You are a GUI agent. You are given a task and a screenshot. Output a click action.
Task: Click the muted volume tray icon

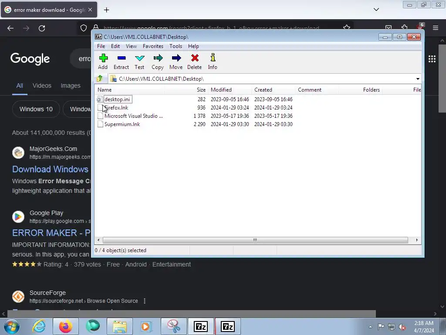click(402, 327)
